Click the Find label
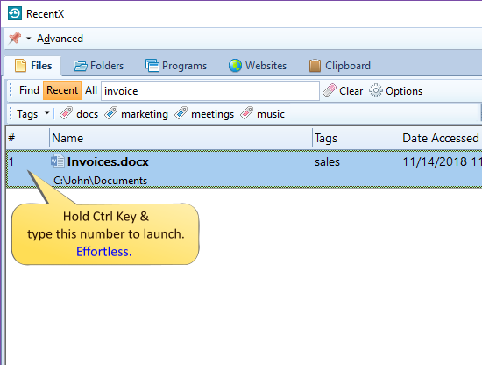Screen dimensions: 482x365 point(29,90)
